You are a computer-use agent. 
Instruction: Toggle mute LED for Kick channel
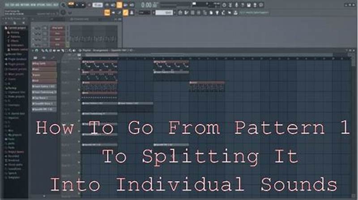[x=33, y=44]
